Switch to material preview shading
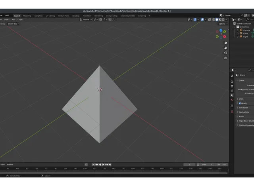Viewport: 254px width, 190px height. click(220, 19)
